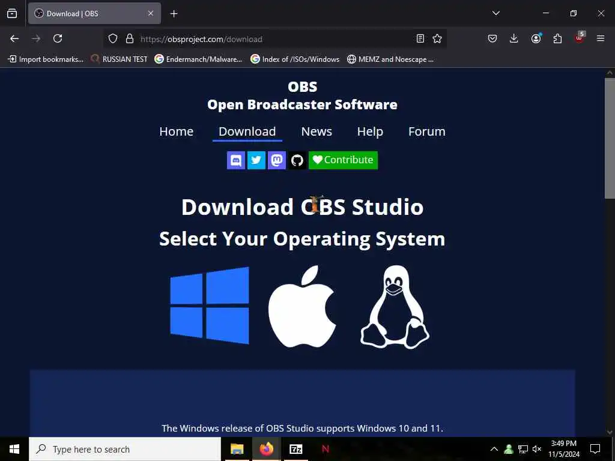
Task: Open the Windows Start menu
Action: [x=14, y=449]
